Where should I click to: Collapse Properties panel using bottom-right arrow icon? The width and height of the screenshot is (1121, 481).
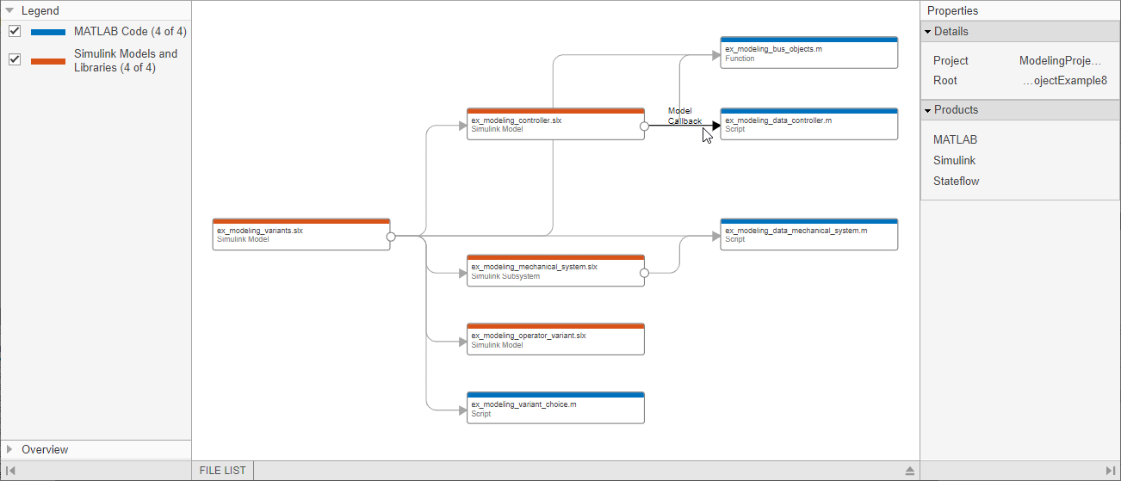tap(1110, 471)
